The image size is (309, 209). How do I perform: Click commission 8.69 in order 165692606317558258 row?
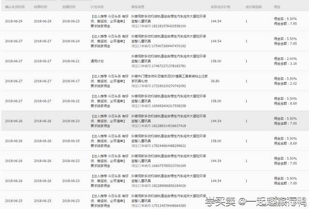pyautogui.click(x=294, y=103)
